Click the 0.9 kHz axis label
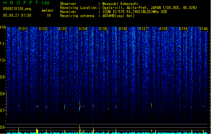The width and height of the screenshot is (211, 134). pos(3,77)
